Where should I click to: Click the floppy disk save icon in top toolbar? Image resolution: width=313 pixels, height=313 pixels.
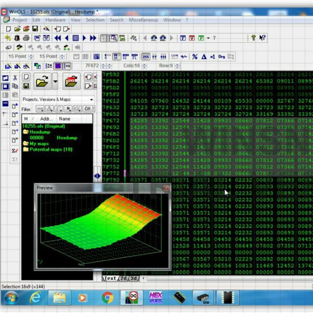(x=35, y=29)
